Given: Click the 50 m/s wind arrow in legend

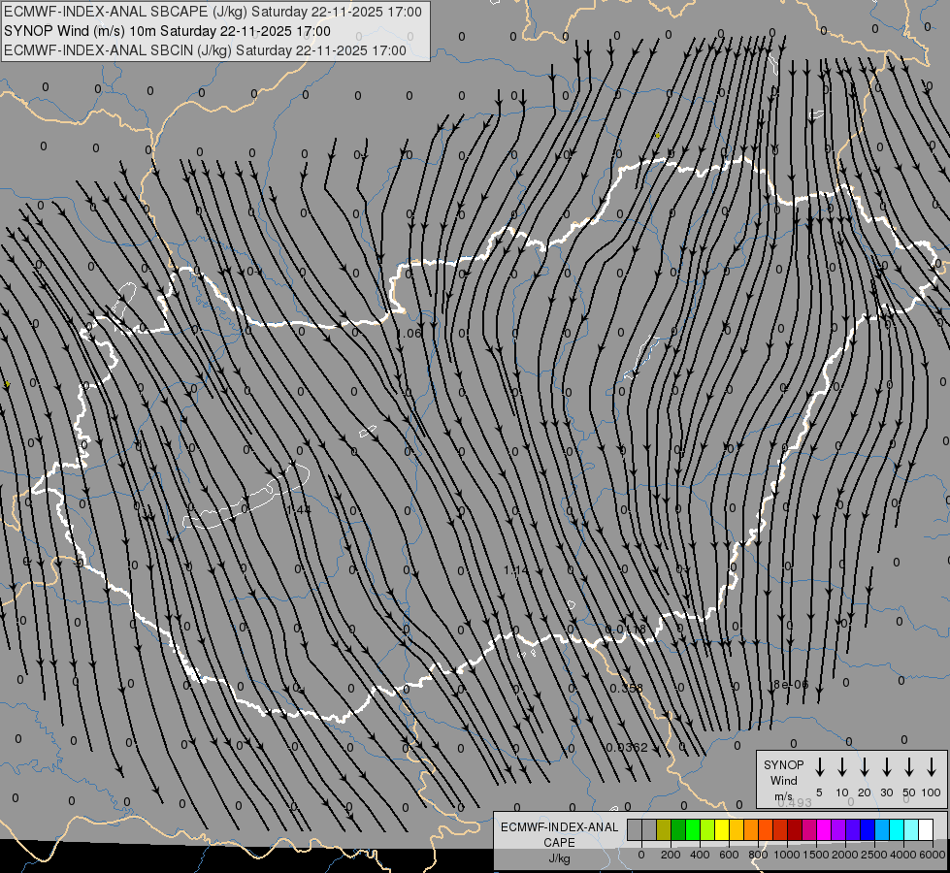Looking at the screenshot, I should point(909,767).
